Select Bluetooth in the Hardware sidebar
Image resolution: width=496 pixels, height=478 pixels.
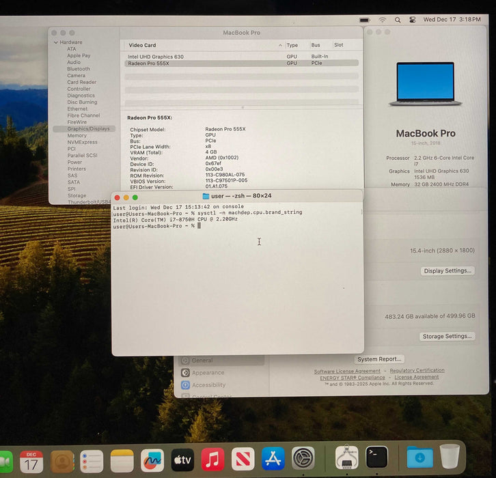(x=79, y=69)
